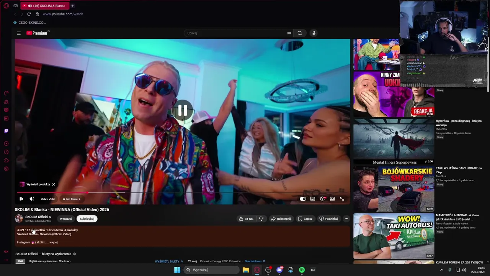
Task: Open history clock icon in sidebar
Action: click(x=6, y=152)
